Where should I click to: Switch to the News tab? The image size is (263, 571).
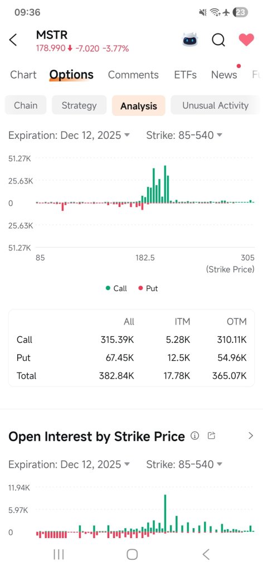tap(224, 75)
